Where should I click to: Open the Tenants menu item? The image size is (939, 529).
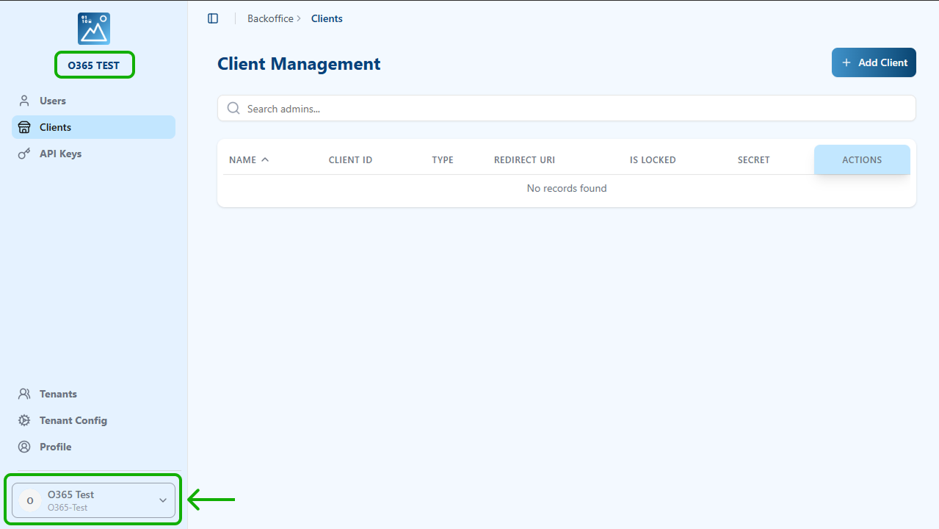(x=58, y=394)
